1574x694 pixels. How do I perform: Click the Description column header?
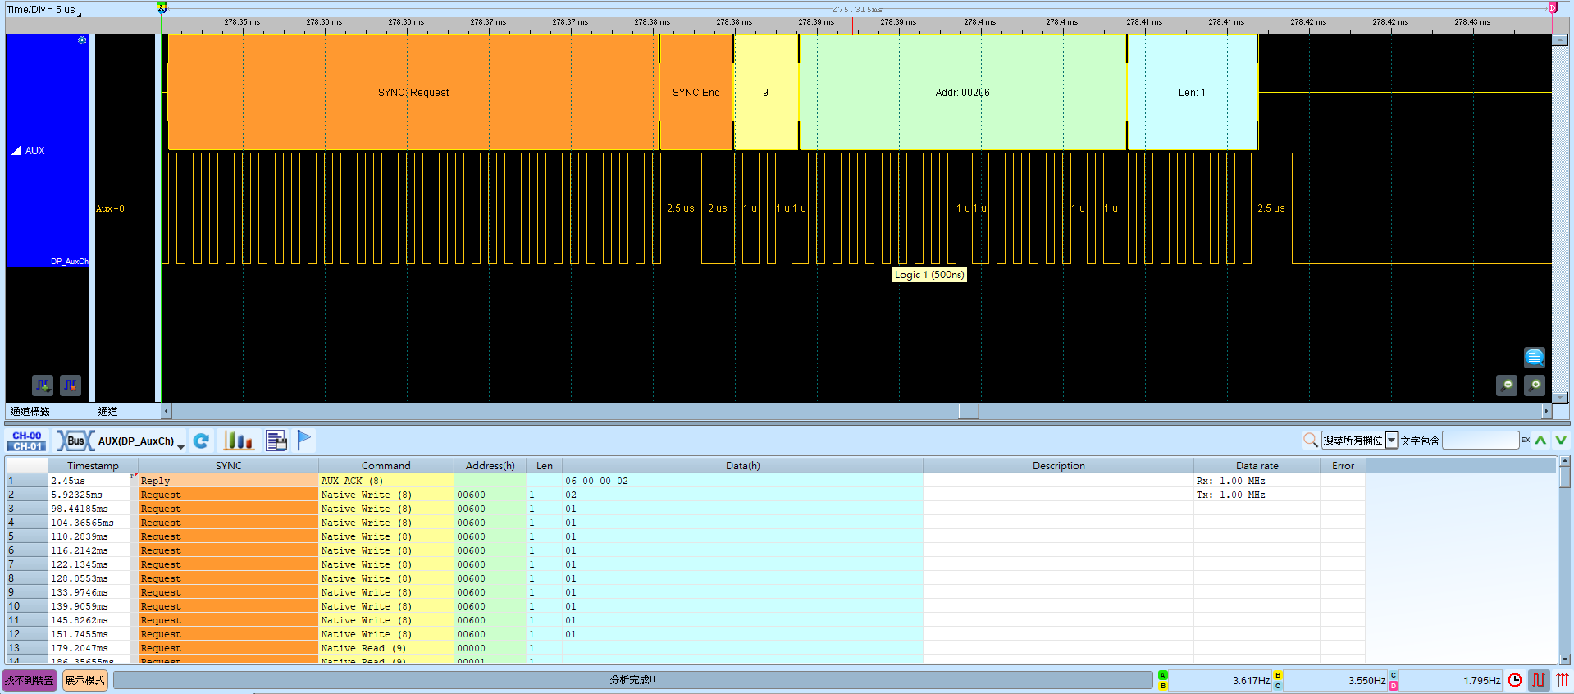(1058, 465)
